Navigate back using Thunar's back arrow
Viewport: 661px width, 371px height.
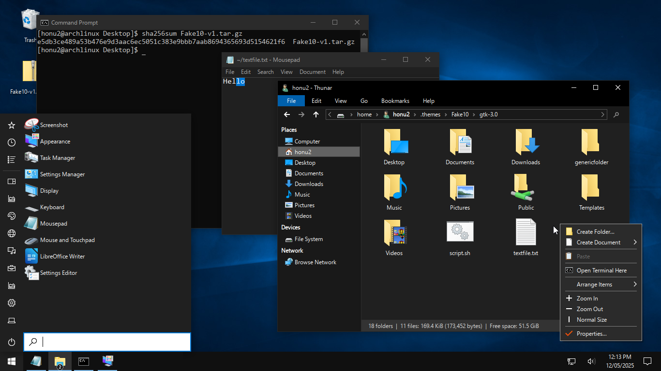pos(286,114)
